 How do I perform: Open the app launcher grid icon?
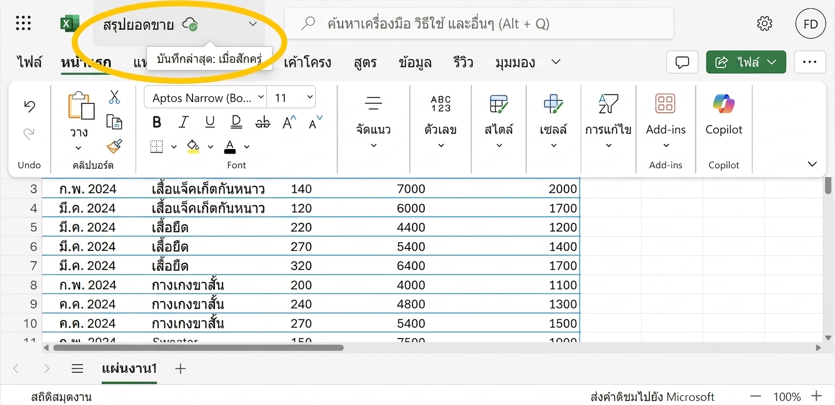click(23, 24)
